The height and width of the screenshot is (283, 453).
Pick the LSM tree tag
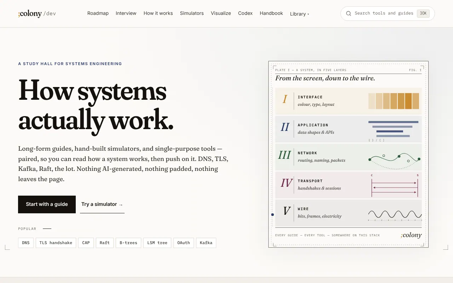click(157, 243)
